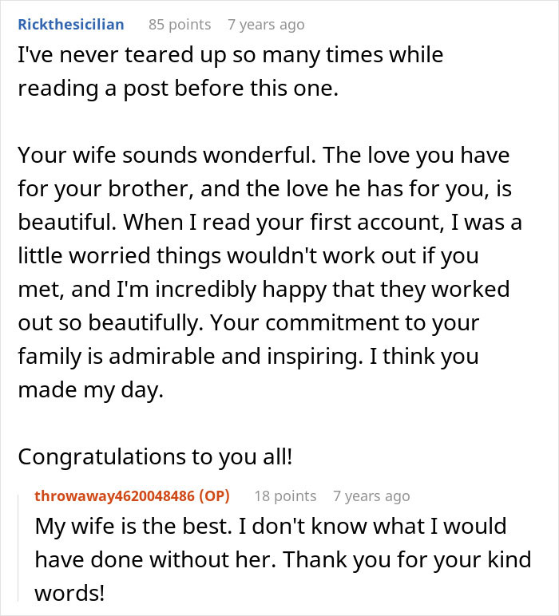Open timestamp permalink on the OP's reply
Screen dimensions: 559x616
[x=371, y=496]
